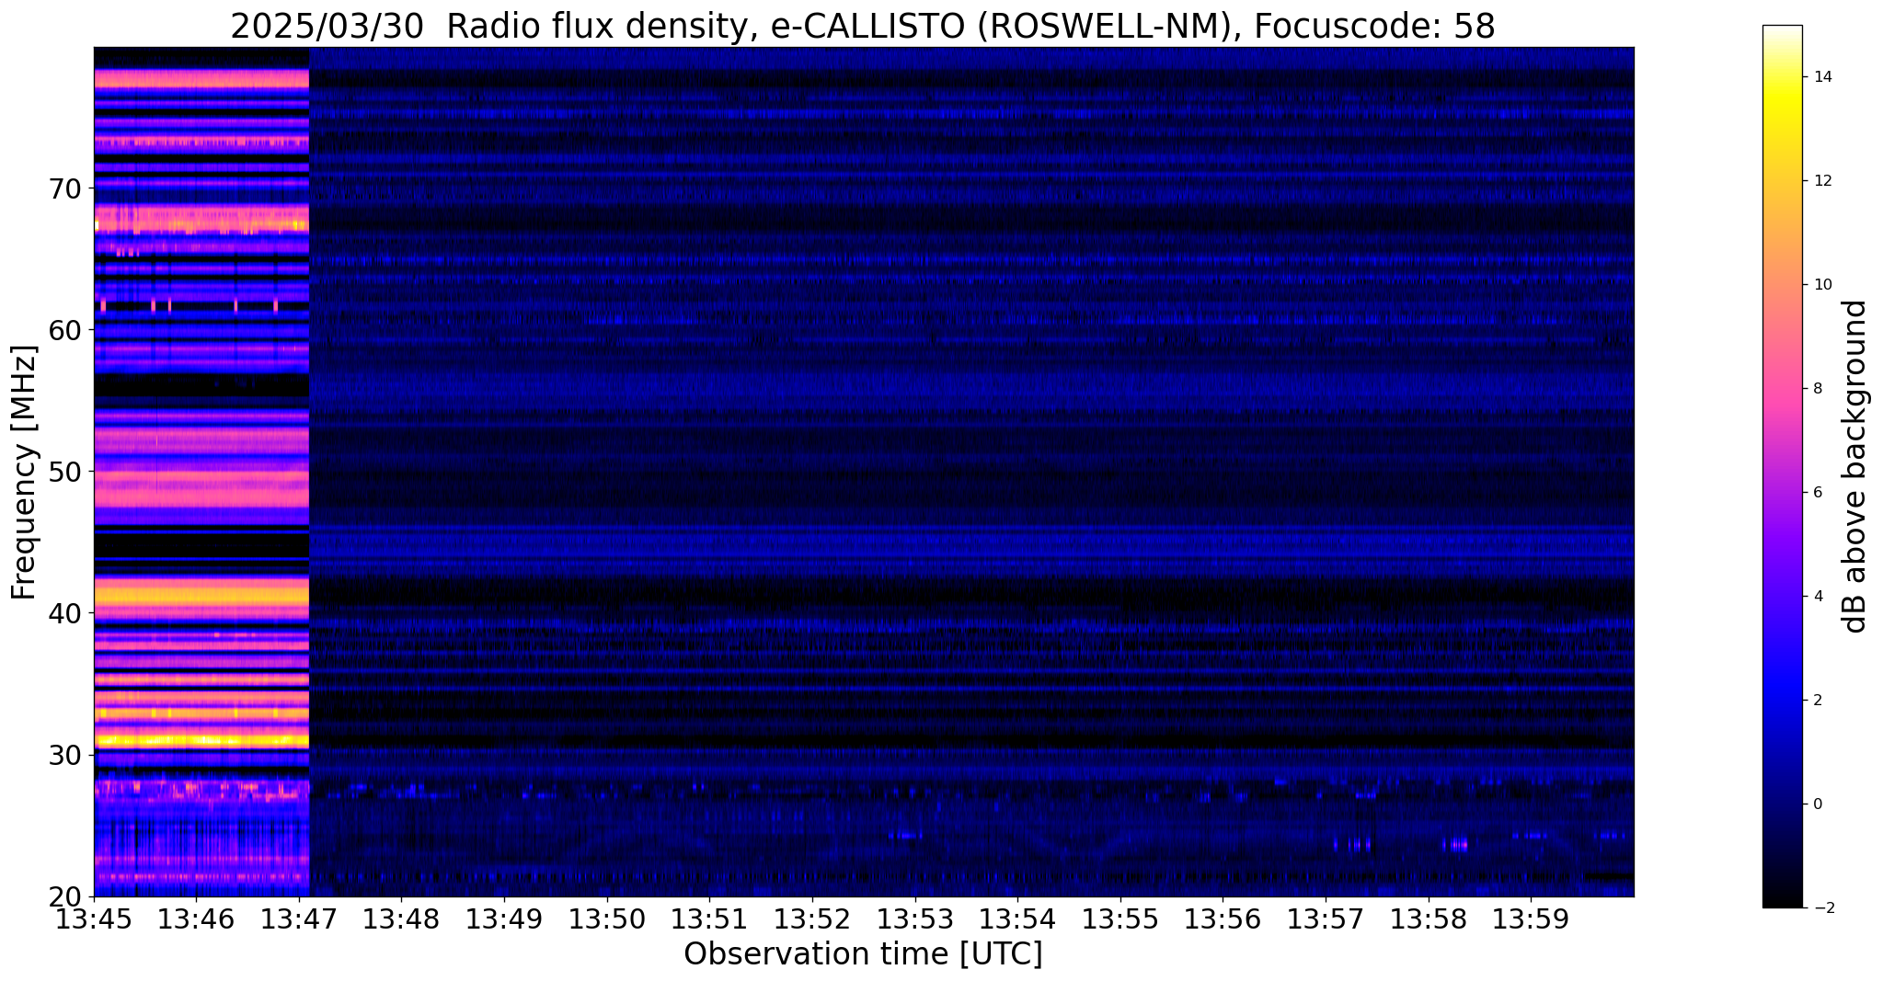This screenshot has height=981, width=1883.
Task: Click the 40 MHz frequency tick label
Action: click(x=65, y=613)
